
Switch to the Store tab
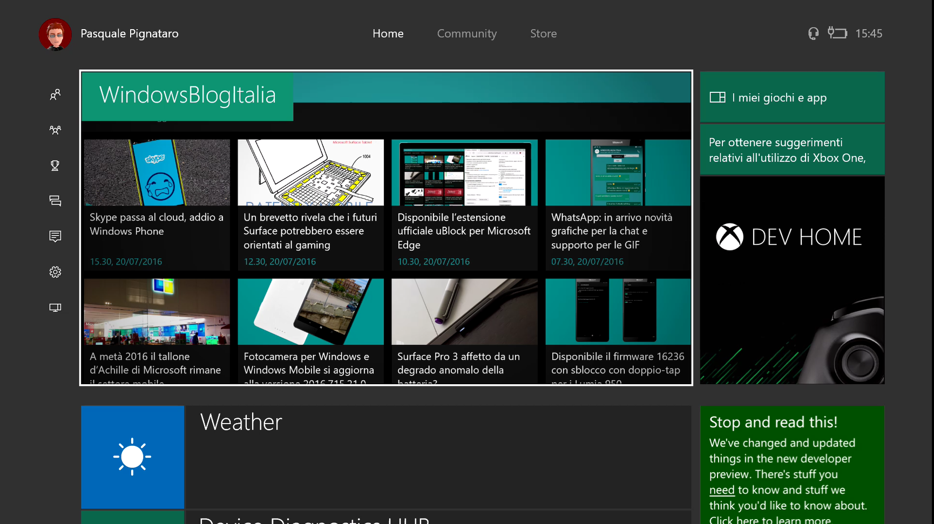(543, 33)
